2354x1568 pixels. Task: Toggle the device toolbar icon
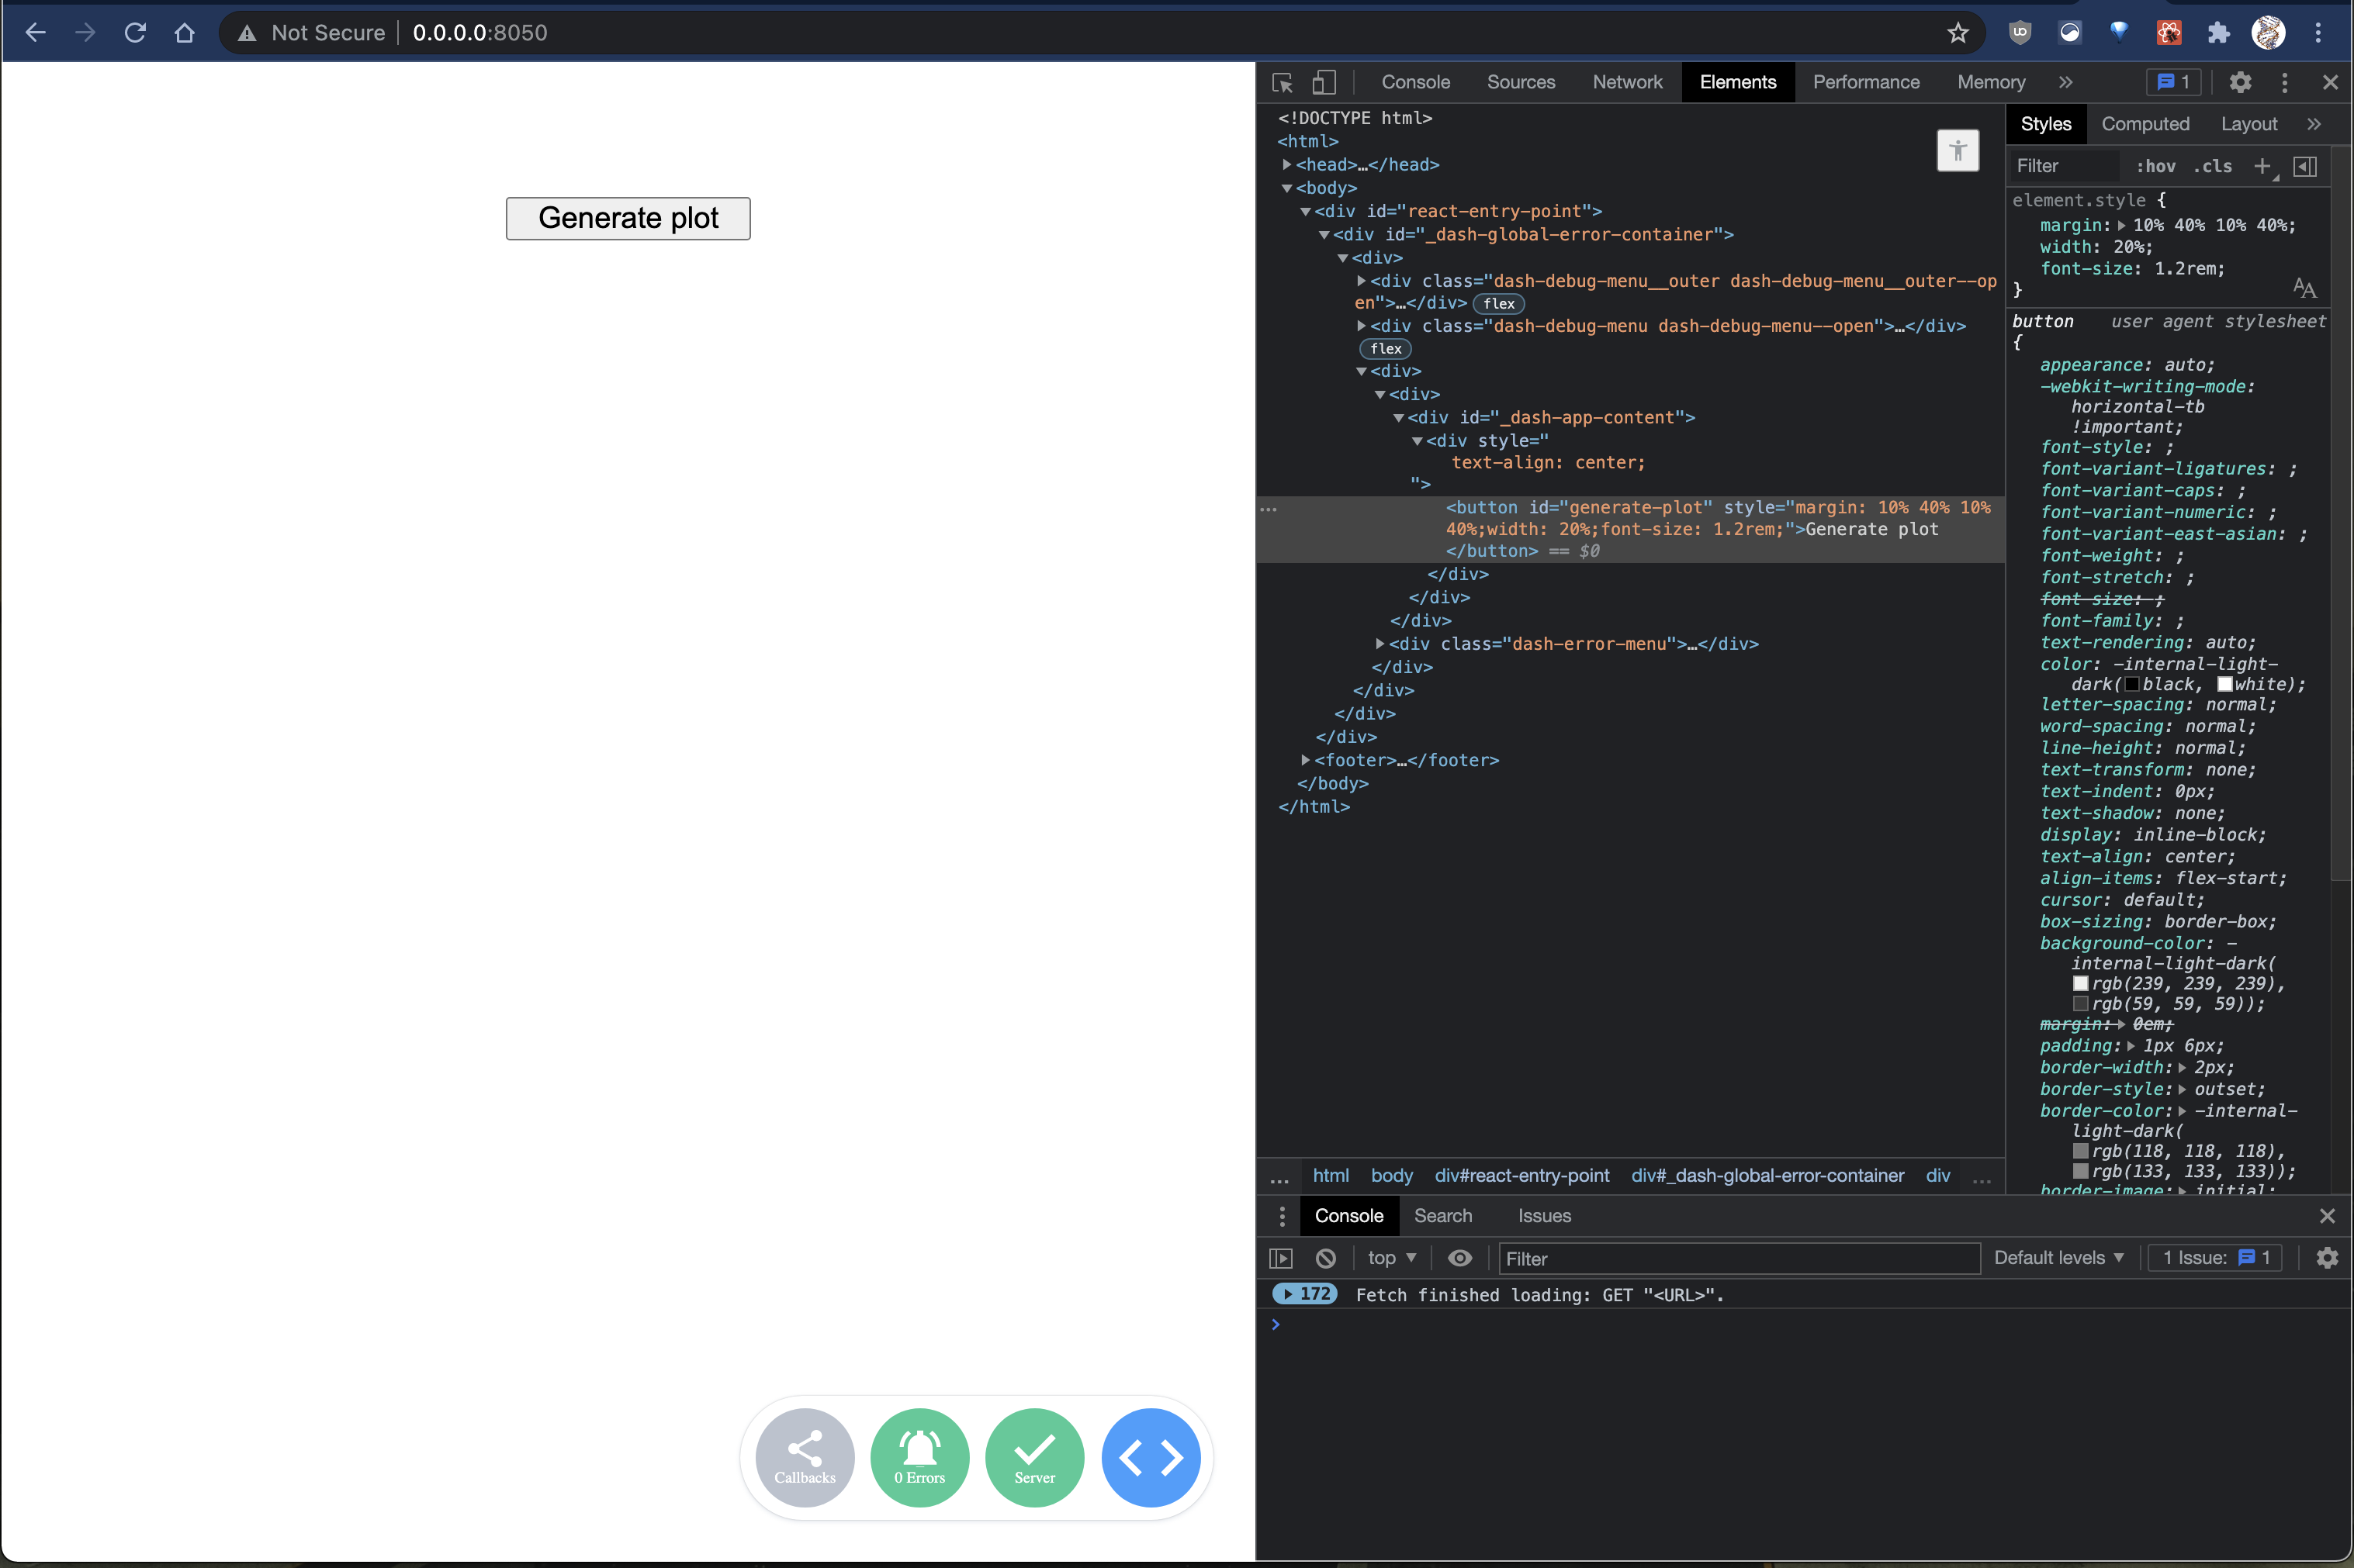(x=1324, y=82)
